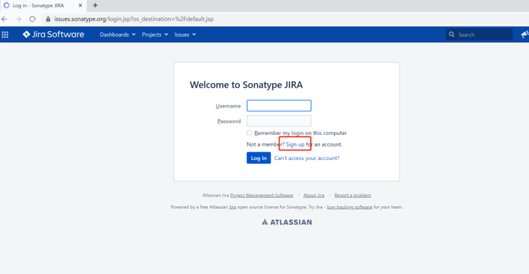
Task: Open a new browser tab with plus
Action: 95,5
